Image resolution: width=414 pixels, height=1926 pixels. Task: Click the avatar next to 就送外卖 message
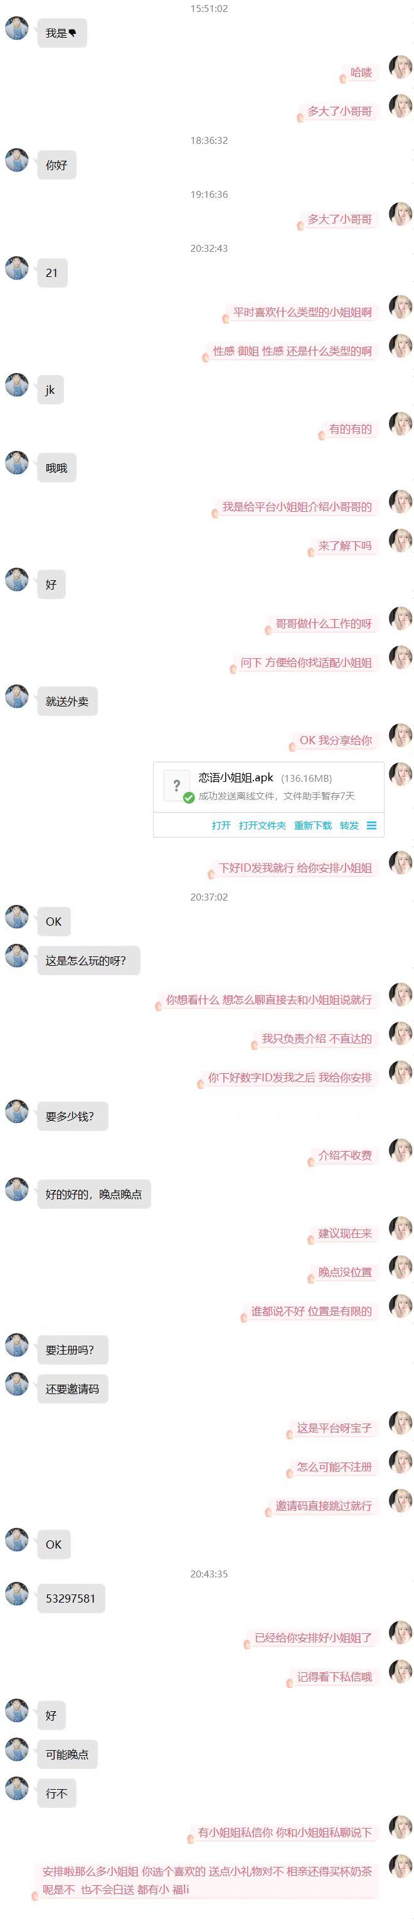point(16,697)
